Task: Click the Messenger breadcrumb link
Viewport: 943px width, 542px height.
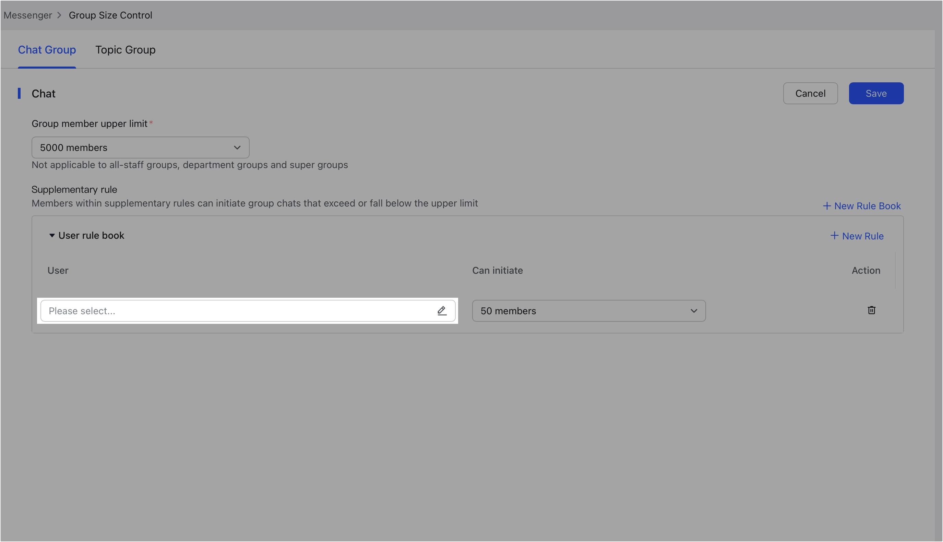Action: tap(27, 15)
